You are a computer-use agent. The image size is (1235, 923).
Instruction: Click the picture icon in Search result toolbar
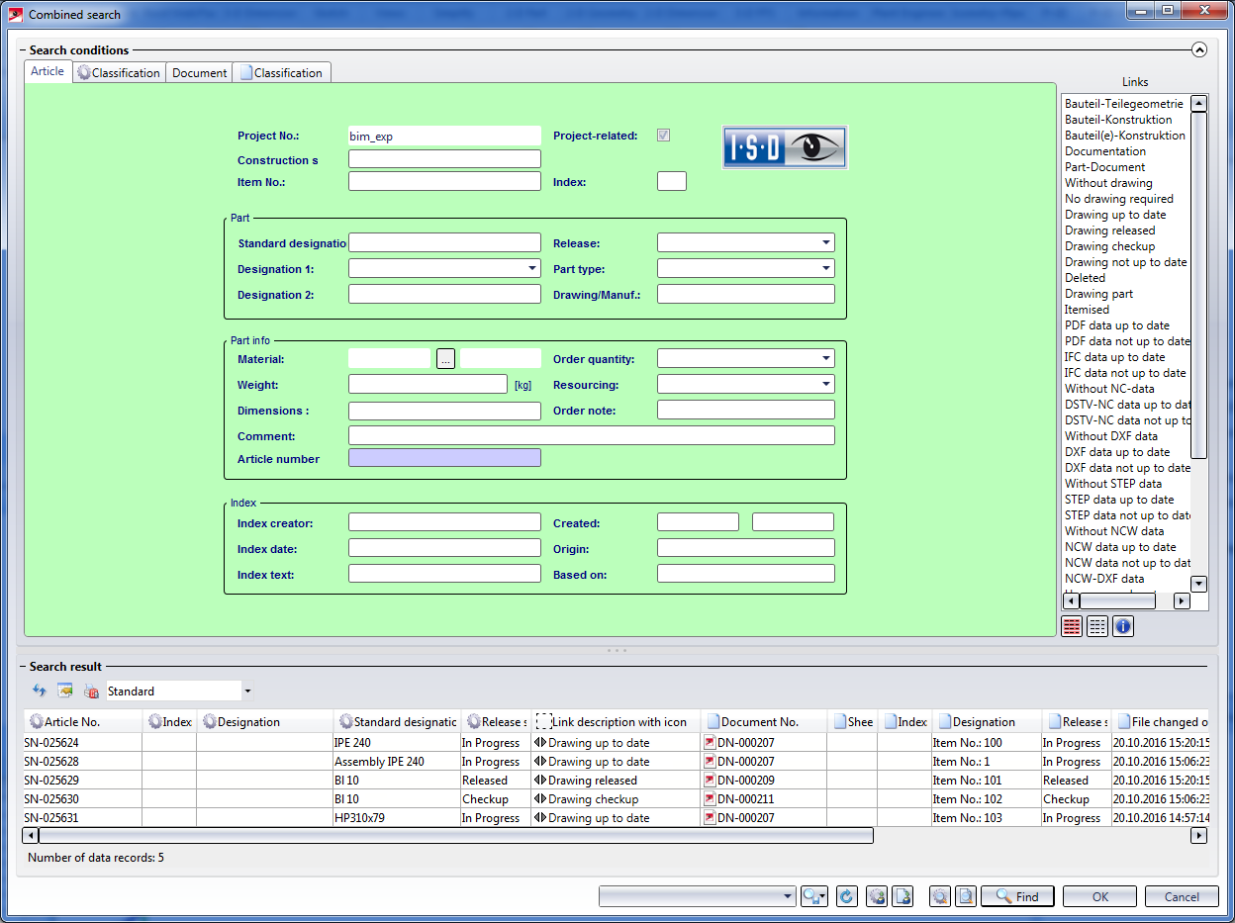[65, 692]
